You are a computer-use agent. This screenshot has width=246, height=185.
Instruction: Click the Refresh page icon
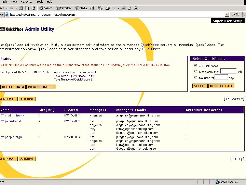pos(27,8)
